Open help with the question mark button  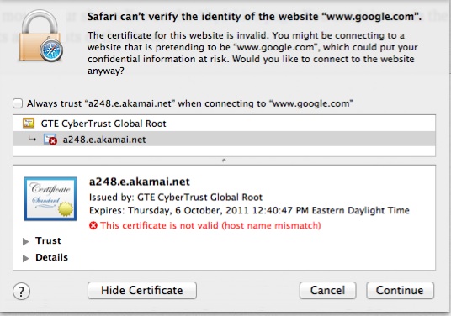click(21, 291)
